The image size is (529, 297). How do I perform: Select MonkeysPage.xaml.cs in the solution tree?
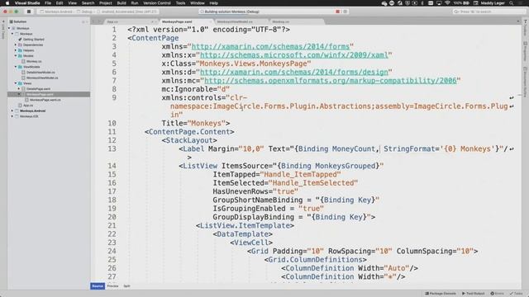point(45,100)
